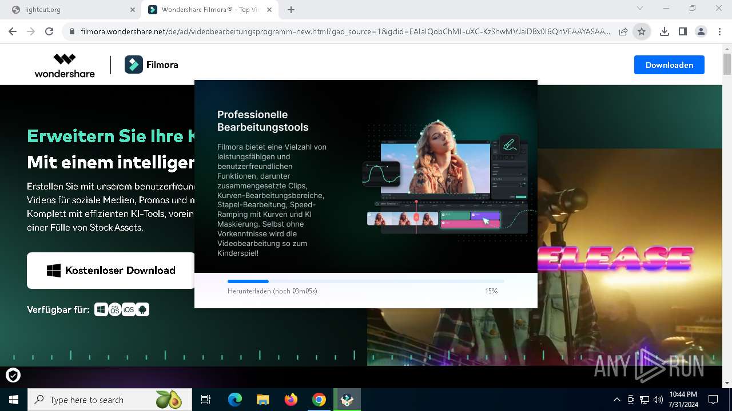
Task: Click the network tray icon
Action: pyautogui.click(x=645, y=400)
